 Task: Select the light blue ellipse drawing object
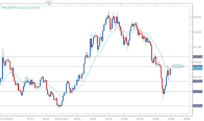pyautogui.click(x=178, y=66)
